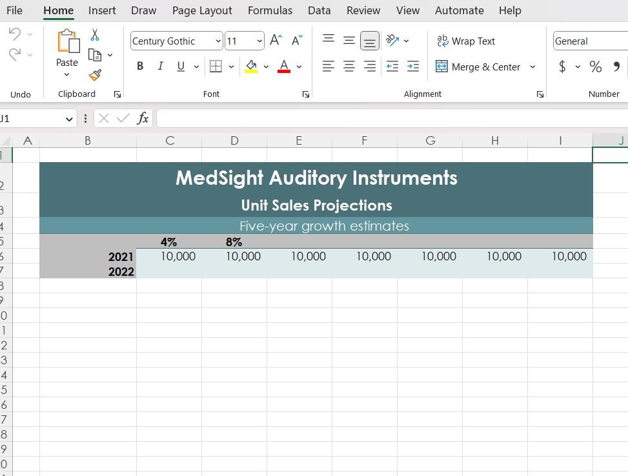Open Alignment settings dialog launcher
Image resolution: width=628 pixels, height=476 pixels.
[x=540, y=94]
